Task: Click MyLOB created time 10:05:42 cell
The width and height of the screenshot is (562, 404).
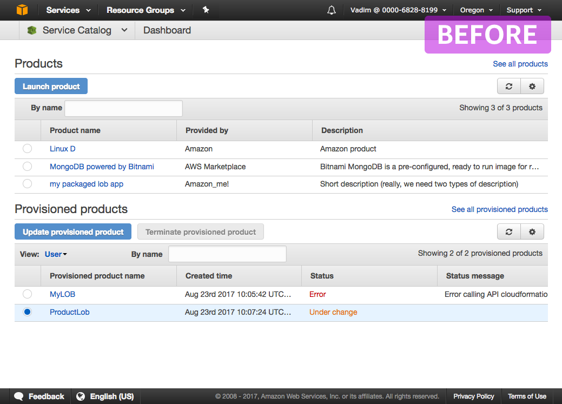Action: 238,294
